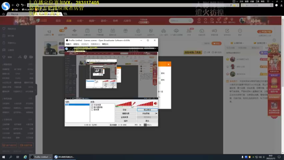Adjust the desktop audio volume meter in OBS
This screenshot has width=284, height=160.
click(145, 104)
